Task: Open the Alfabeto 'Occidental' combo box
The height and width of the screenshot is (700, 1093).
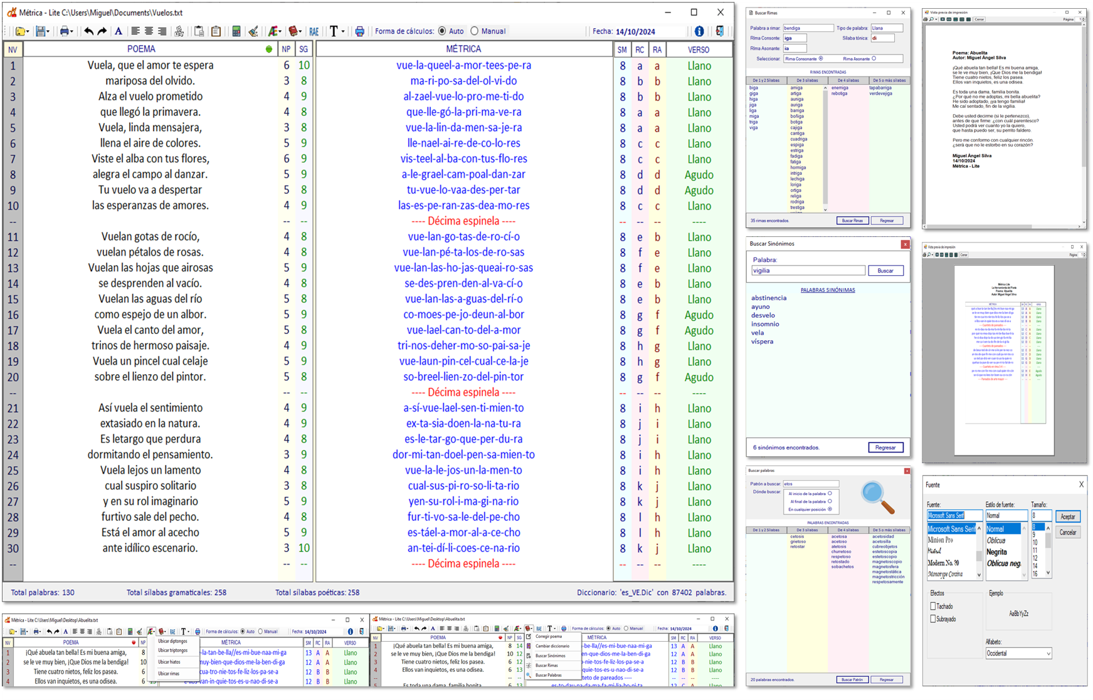Action: point(1018,654)
